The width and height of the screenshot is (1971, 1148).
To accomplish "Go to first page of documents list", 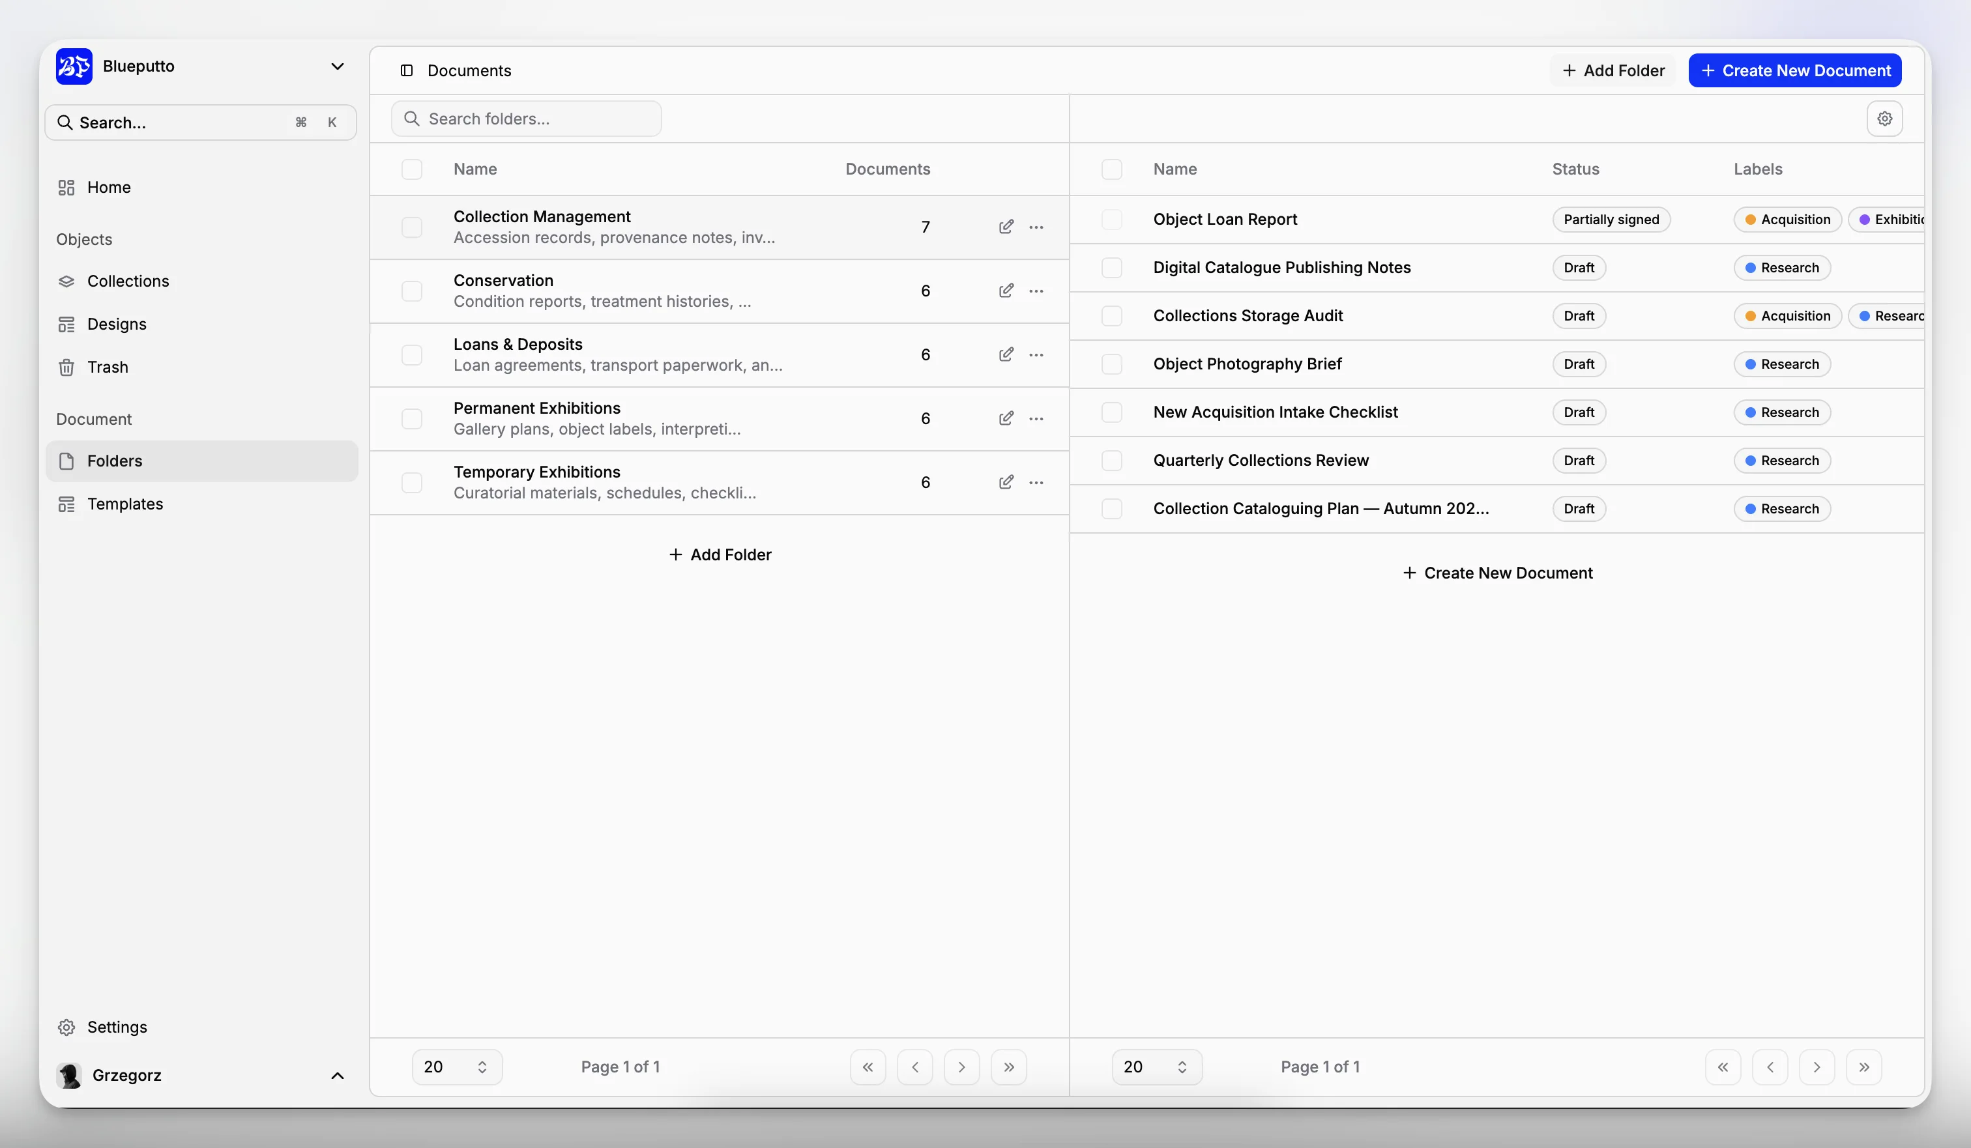I will click(1723, 1067).
